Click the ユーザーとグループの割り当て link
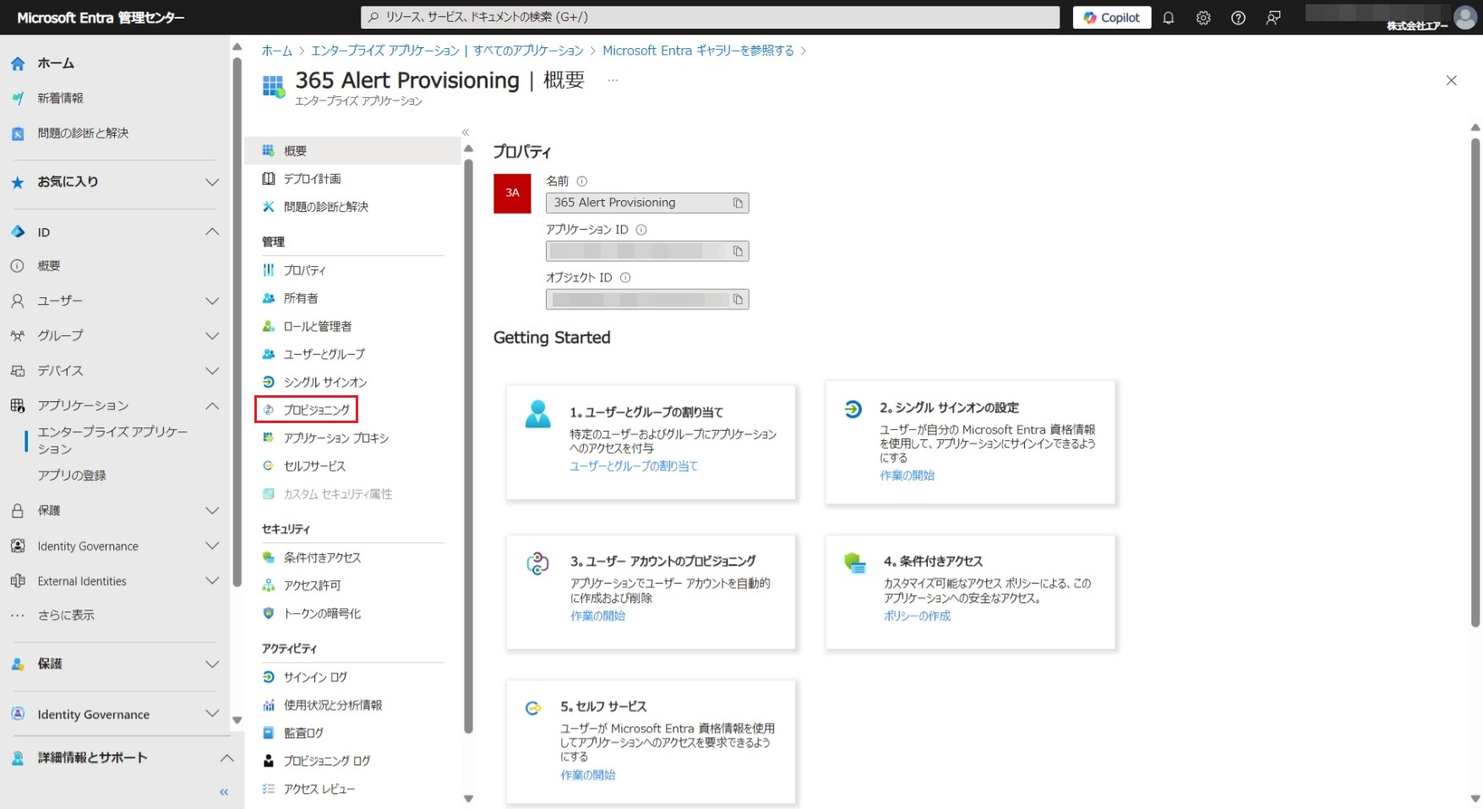 pos(633,466)
